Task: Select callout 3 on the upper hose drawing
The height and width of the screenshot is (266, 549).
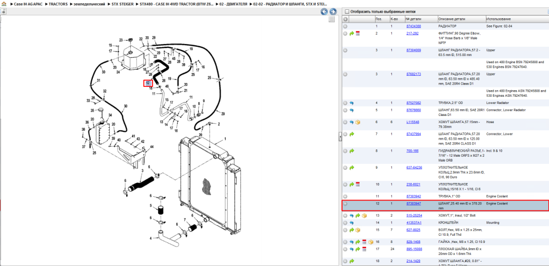Action: (x=143, y=171)
